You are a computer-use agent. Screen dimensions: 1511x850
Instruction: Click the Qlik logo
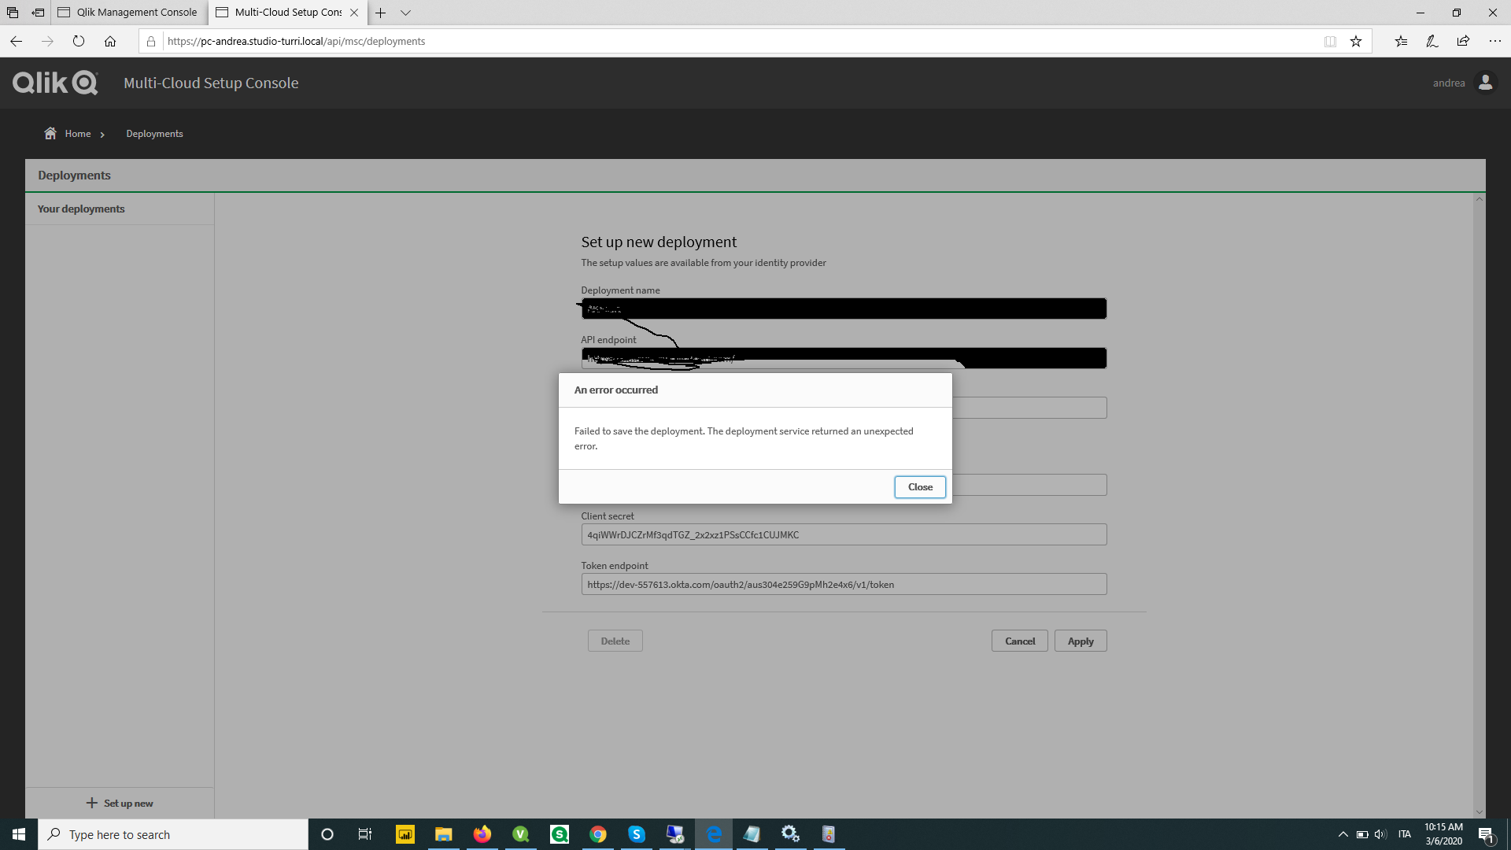point(55,83)
